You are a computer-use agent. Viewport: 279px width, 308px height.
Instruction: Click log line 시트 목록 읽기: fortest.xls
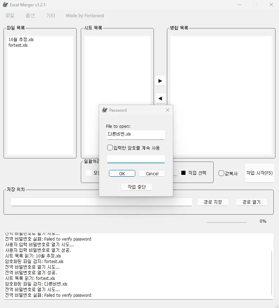(30, 278)
